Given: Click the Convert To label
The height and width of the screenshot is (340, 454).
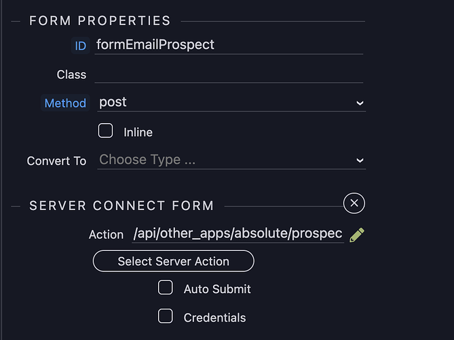Looking at the screenshot, I should [56, 161].
